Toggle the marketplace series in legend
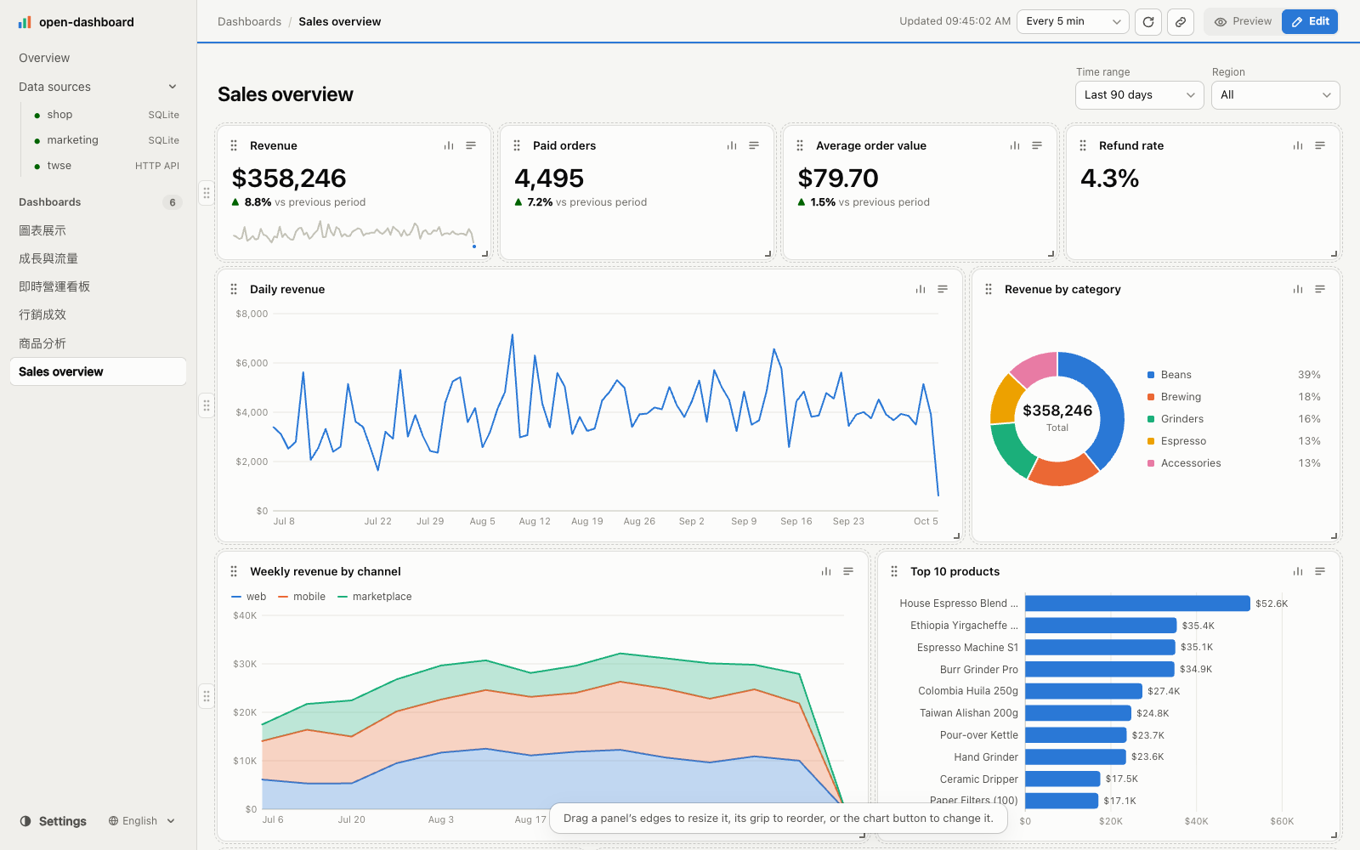This screenshot has height=850, width=1360. [x=375, y=597]
